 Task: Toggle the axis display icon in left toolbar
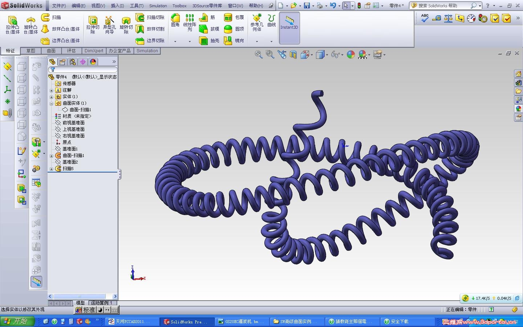tap(7, 78)
